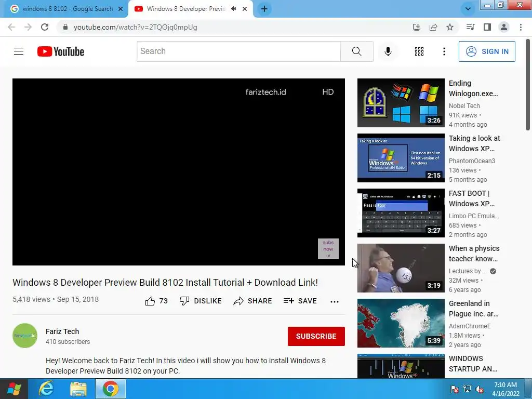Open the YouTube apps grid icon
The height and width of the screenshot is (399, 532).
[419, 51]
